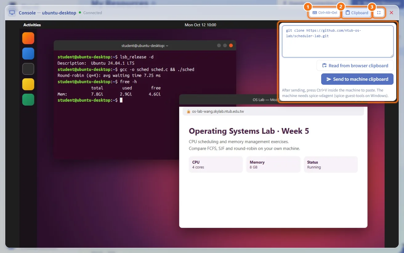The image size is (404, 253).
Task: Click the console monitor icon
Action: coord(12,13)
